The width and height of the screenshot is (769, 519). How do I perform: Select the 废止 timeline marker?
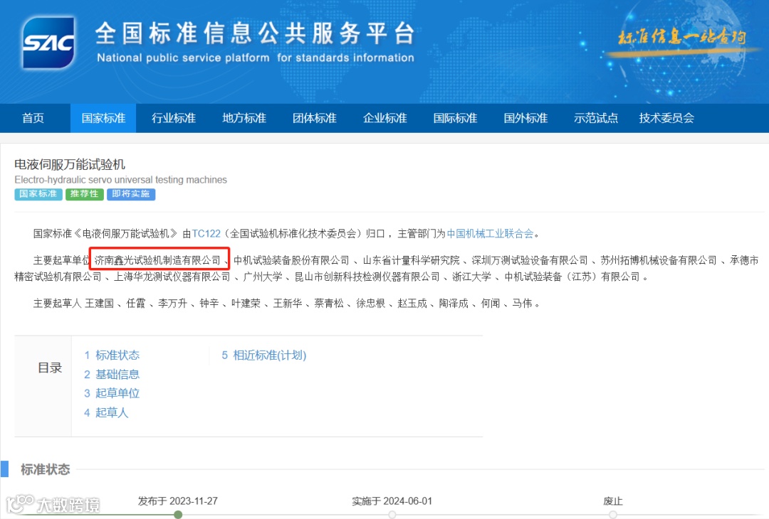click(x=613, y=514)
